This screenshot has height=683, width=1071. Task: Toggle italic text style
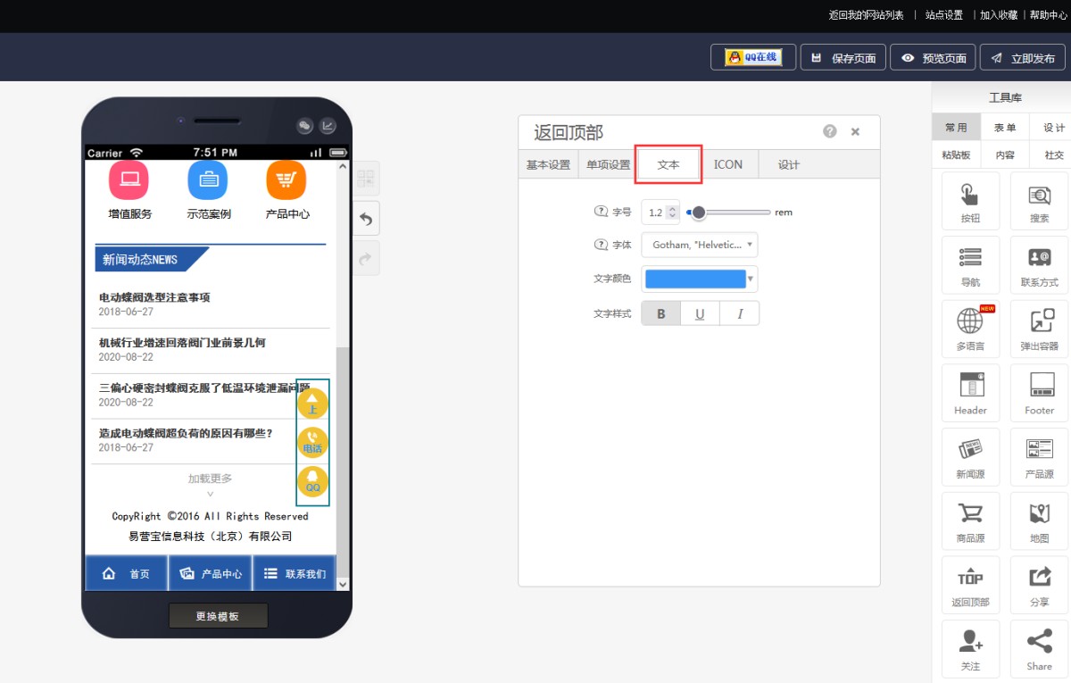coord(740,313)
